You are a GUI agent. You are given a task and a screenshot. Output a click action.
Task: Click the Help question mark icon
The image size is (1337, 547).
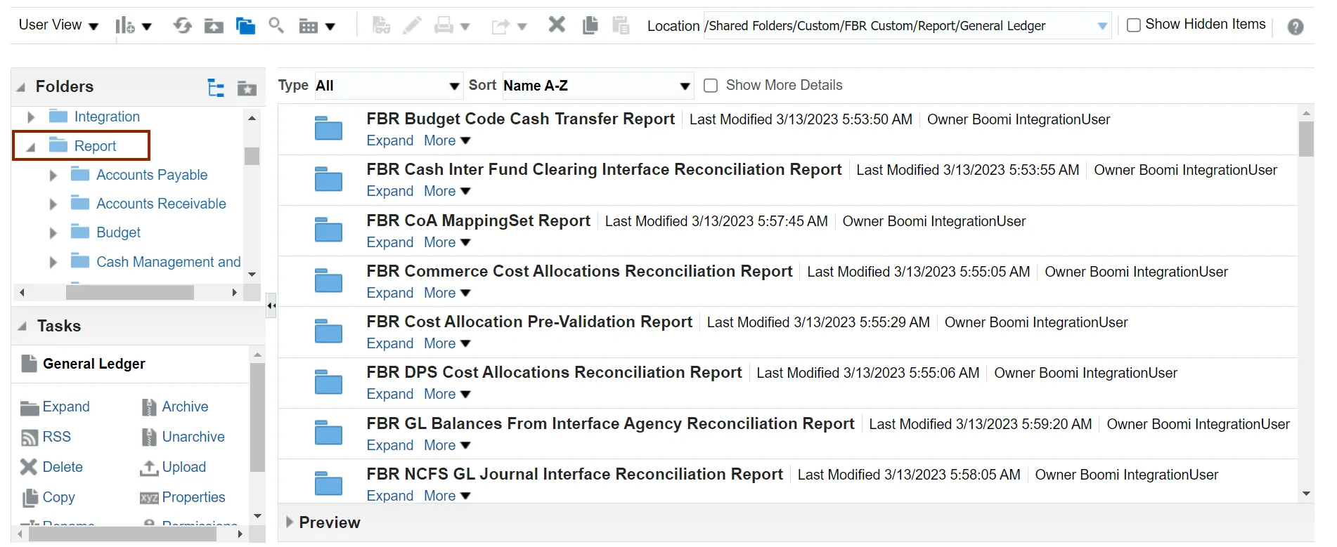click(1295, 27)
